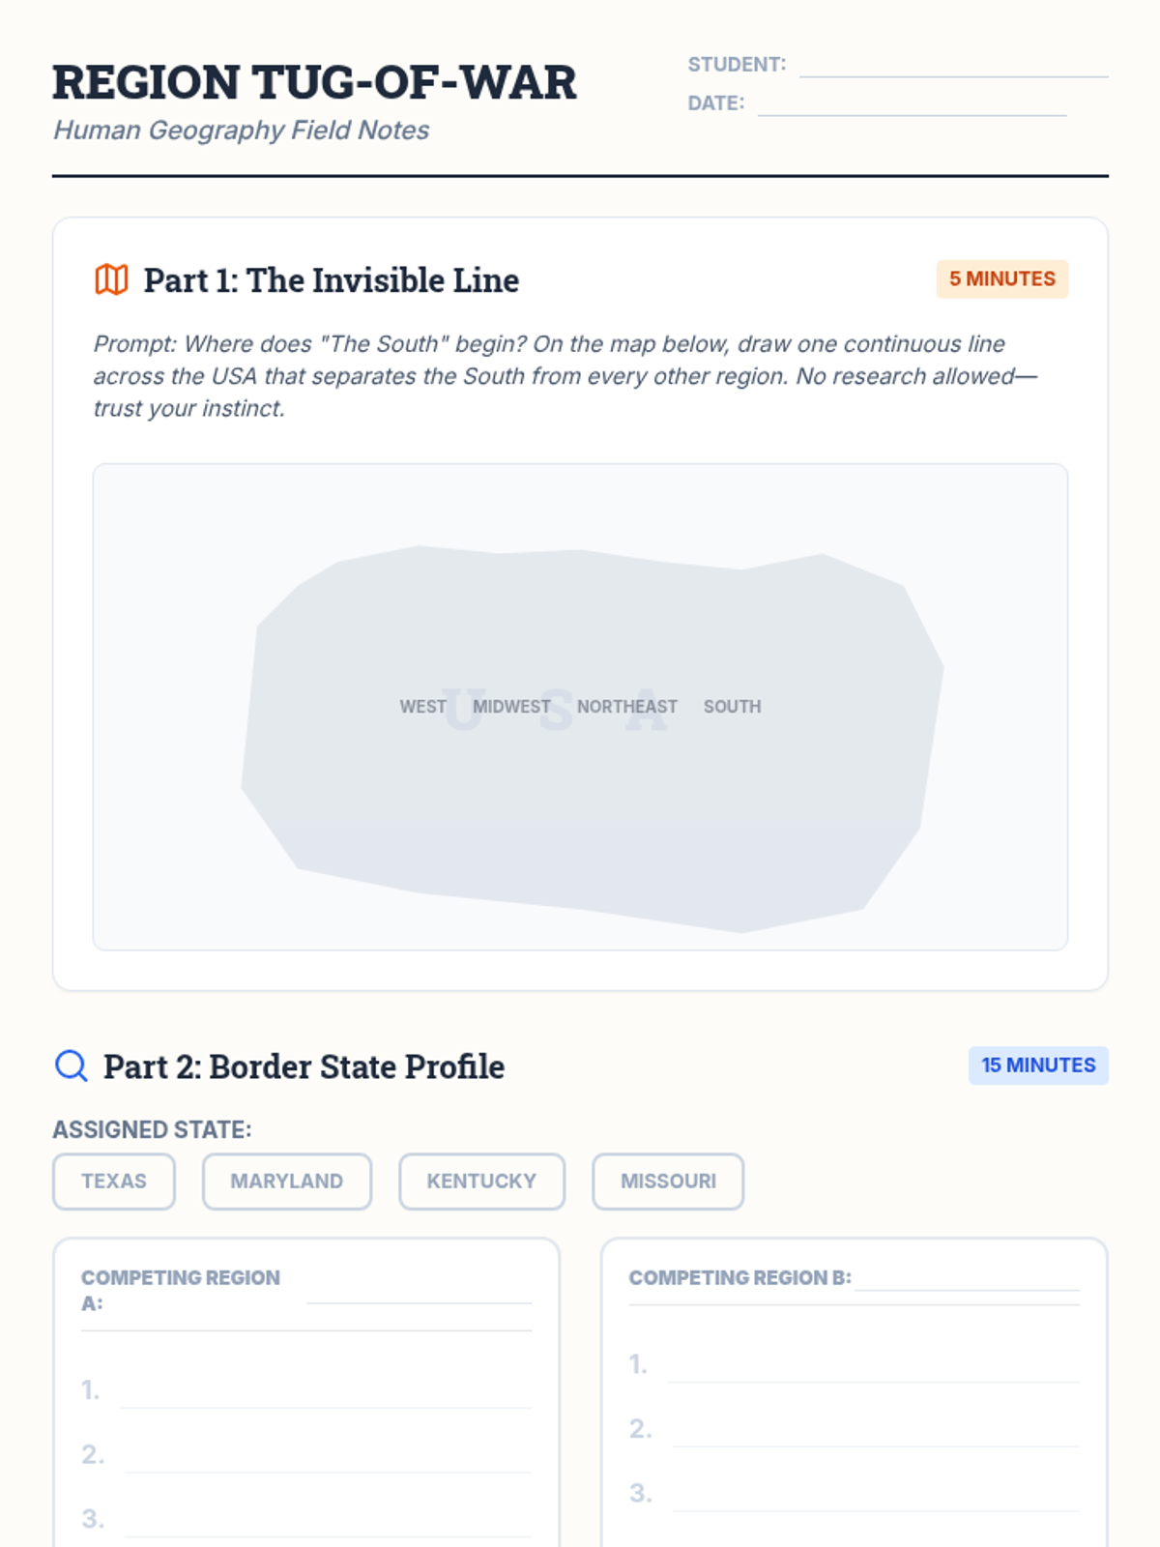Click line 2 under Competing Region B

[x=876, y=1431]
